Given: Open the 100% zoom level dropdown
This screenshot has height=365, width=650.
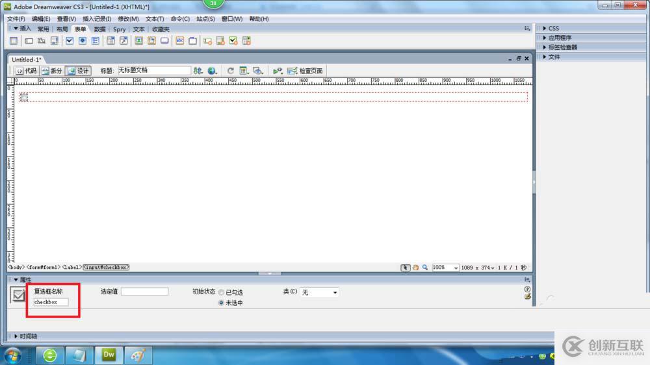Looking at the screenshot, I should (445, 268).
